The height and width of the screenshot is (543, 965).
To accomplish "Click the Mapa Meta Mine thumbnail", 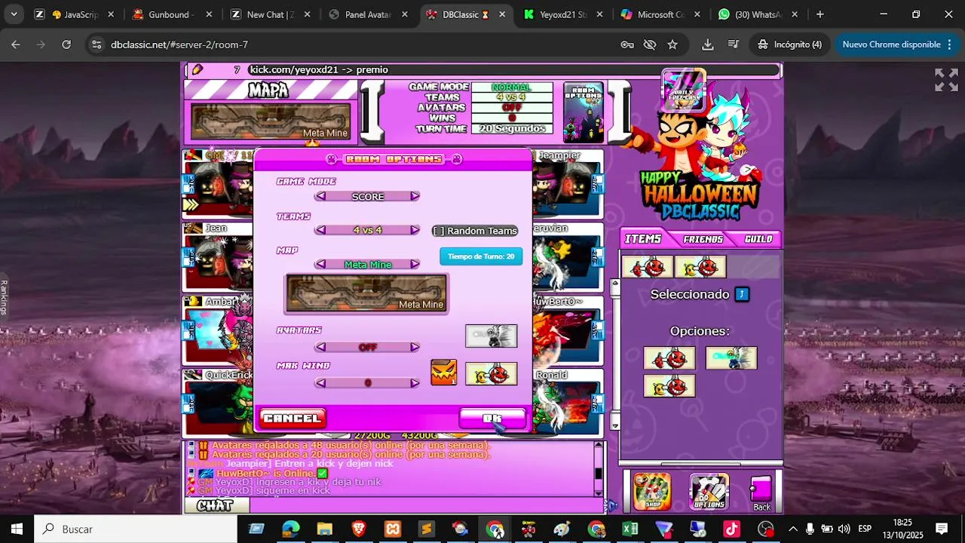I will click(x=270, y=121).
